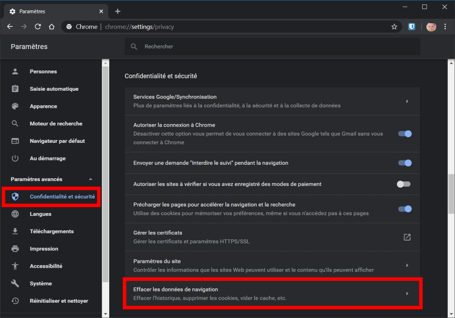Open the new tab plus button
This screenshot has height=318, width=455.
[x=118, y=11]
